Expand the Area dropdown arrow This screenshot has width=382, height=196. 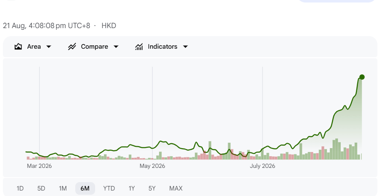[49, 47]
